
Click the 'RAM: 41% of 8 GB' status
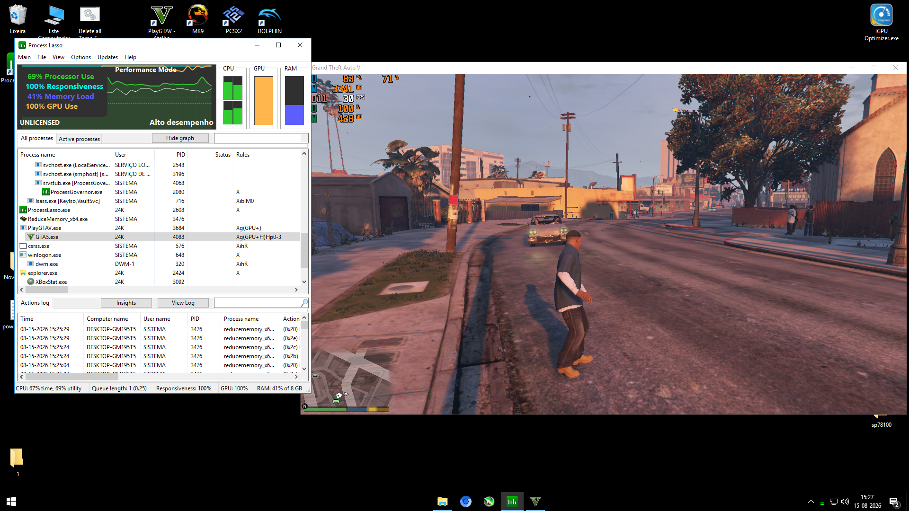279,388
